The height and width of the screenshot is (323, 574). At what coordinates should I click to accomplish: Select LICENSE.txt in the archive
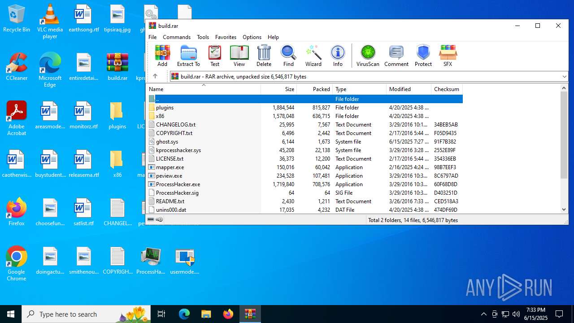coord(305,159)
